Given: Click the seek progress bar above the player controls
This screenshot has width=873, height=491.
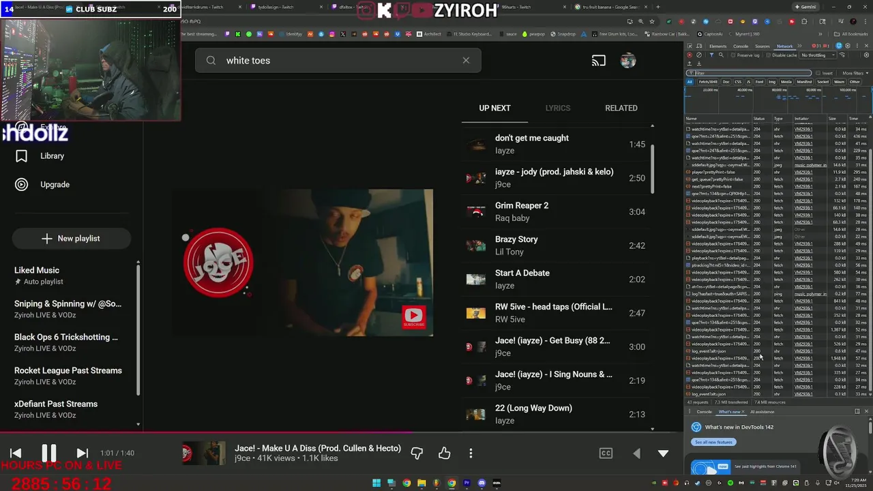Looking at the screenshot, I should (341, 432).
